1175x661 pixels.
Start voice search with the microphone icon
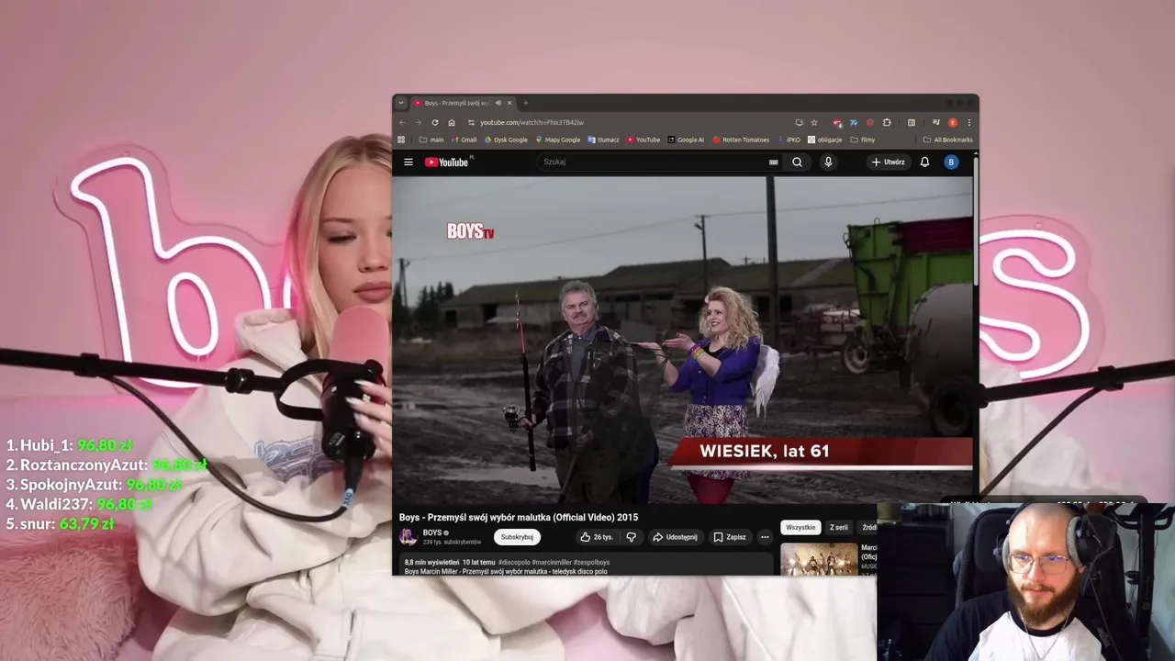[x=828, y=162]
